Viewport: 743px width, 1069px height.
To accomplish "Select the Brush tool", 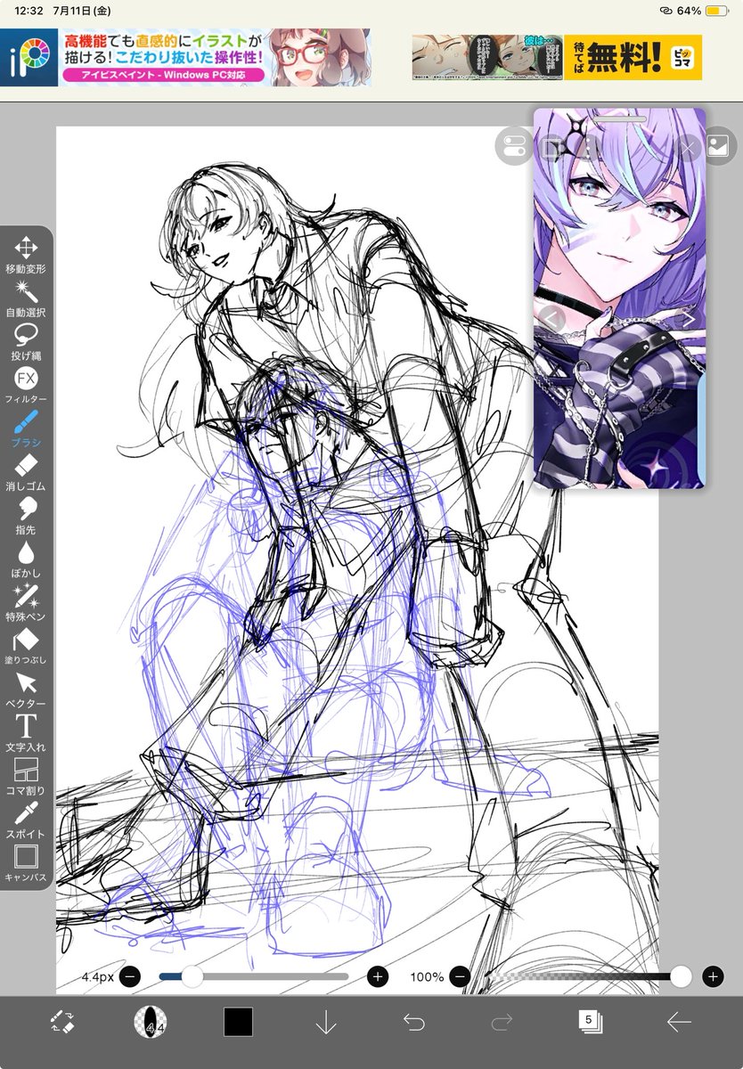I will coord(26,429).
